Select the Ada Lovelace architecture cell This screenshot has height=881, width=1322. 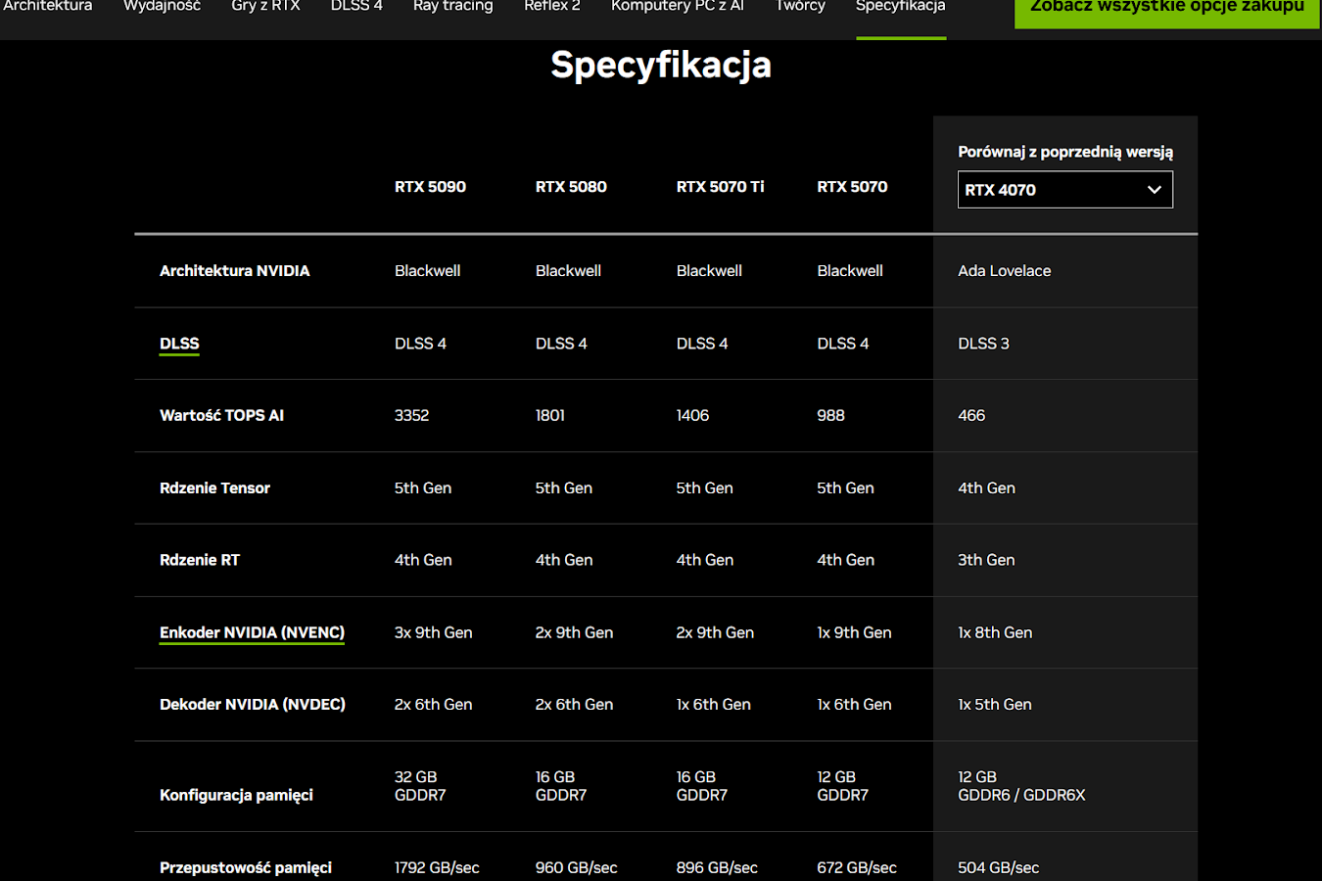pyautogui.click(x=1005, y=271)
